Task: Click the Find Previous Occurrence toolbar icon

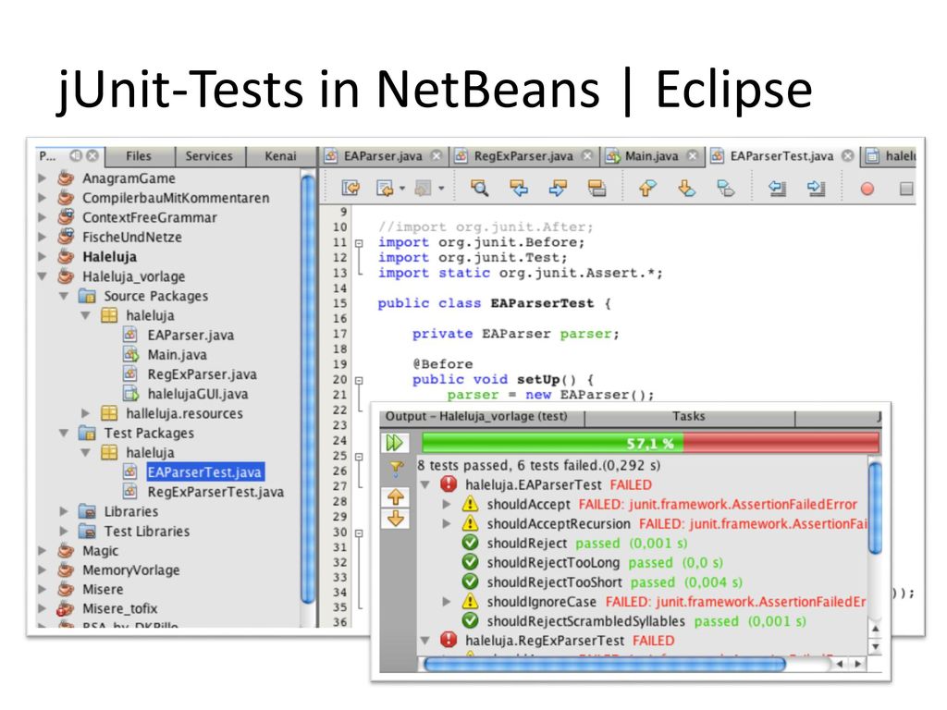Action: point(519,189)
